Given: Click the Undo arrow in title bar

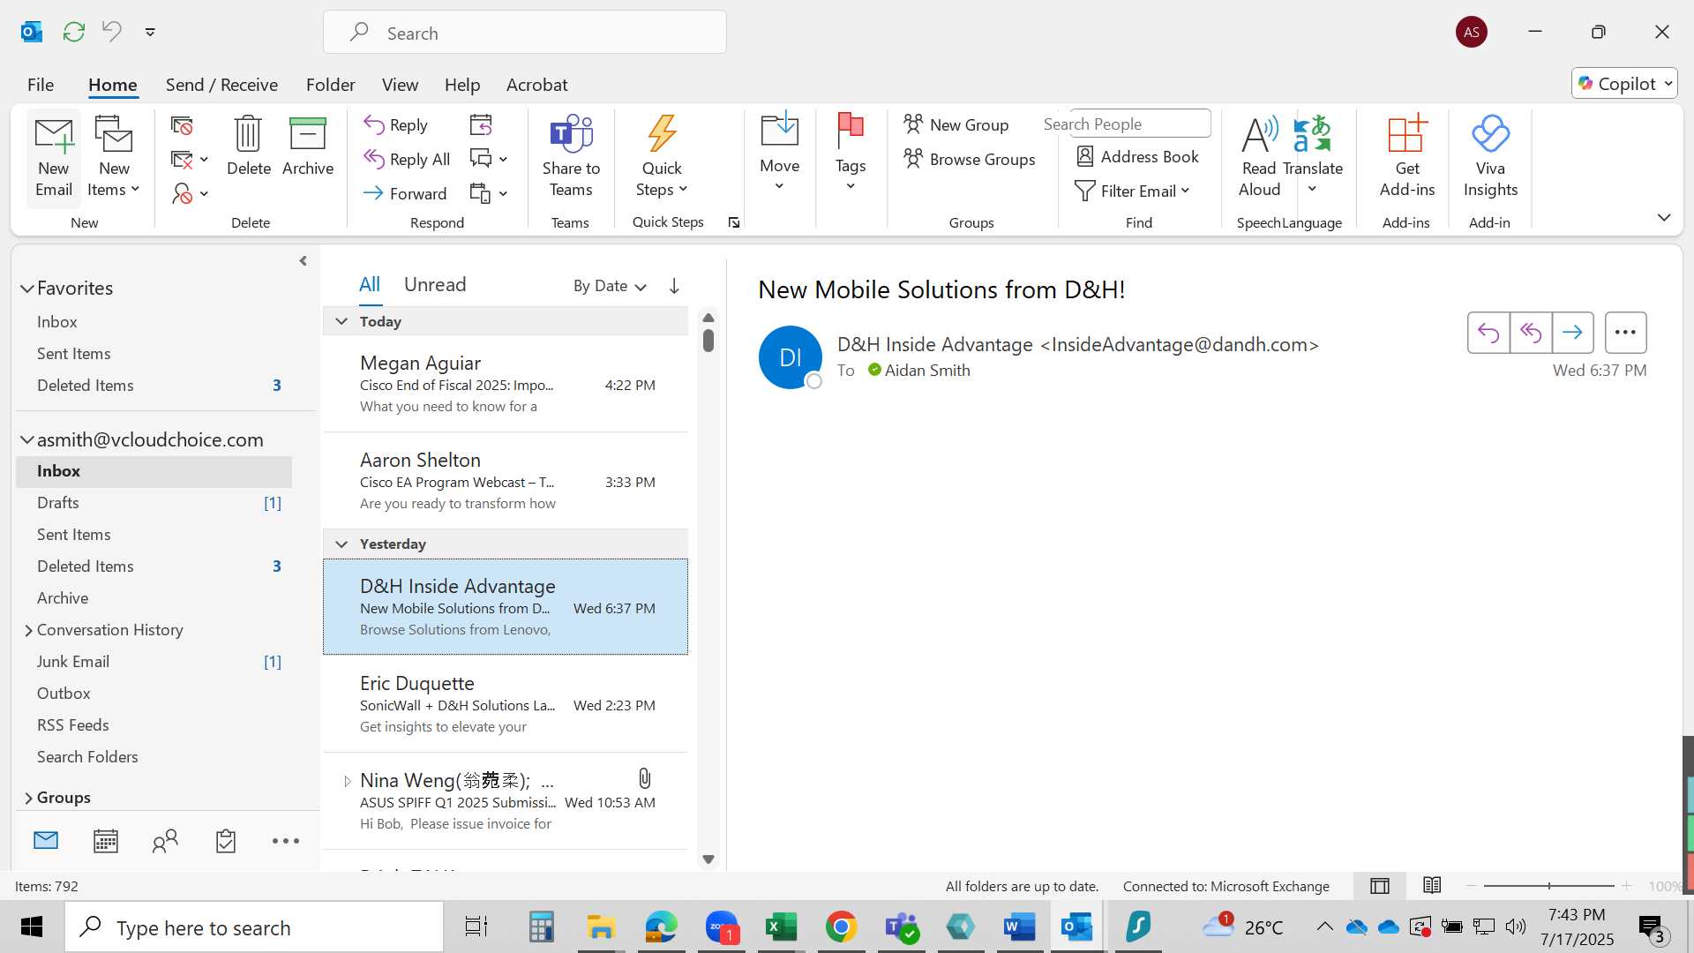Looking at the screenshot, I should pos(111,32).
